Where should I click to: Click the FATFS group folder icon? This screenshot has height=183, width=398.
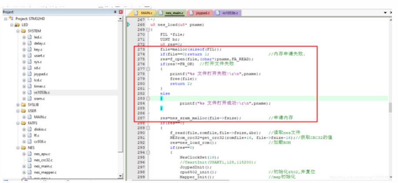point(23,123)
